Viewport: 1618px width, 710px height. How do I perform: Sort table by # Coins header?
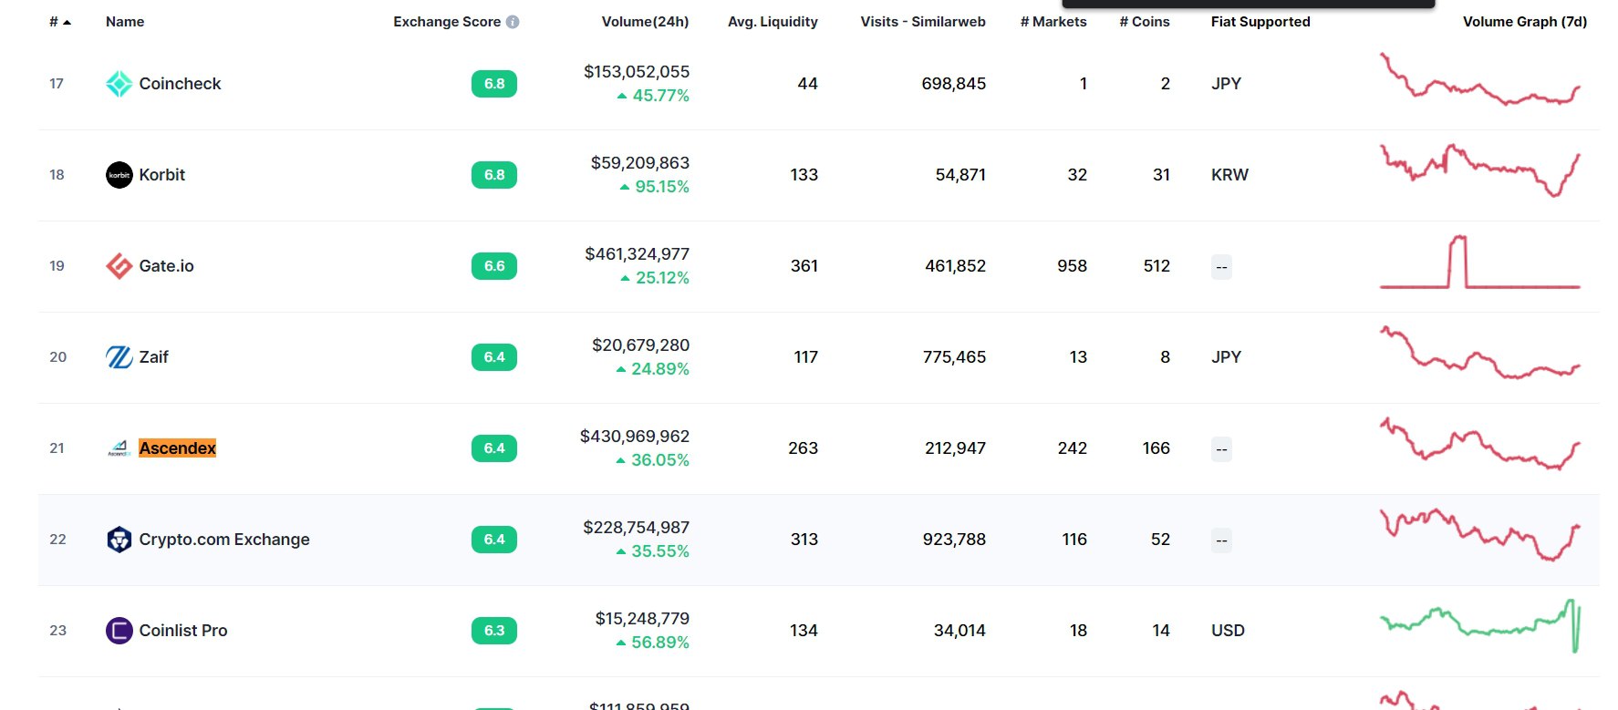1145,22
